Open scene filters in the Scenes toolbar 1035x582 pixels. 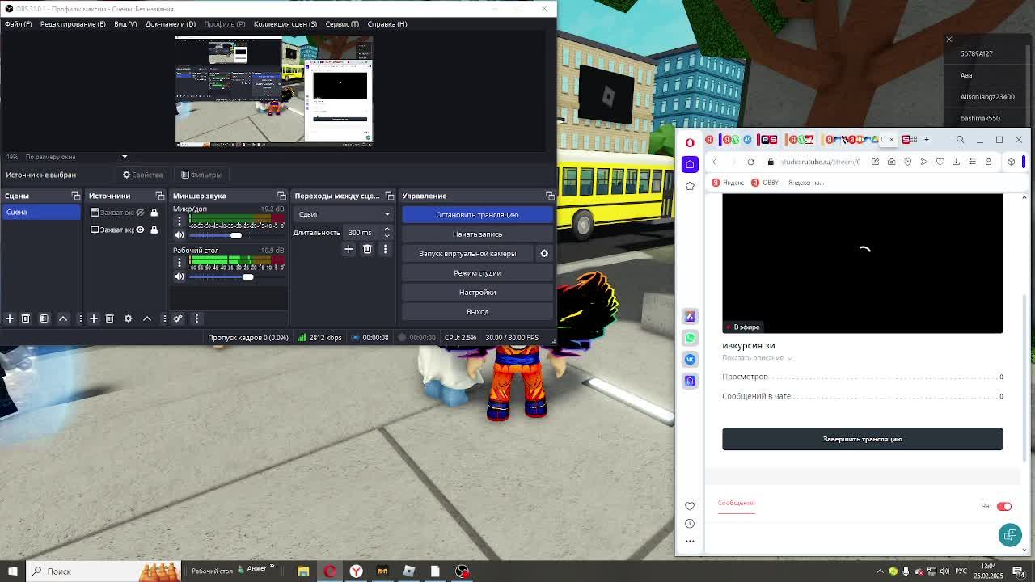click(x=44, y=318)
